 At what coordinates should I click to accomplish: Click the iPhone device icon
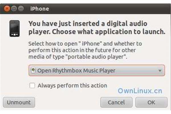15,28
